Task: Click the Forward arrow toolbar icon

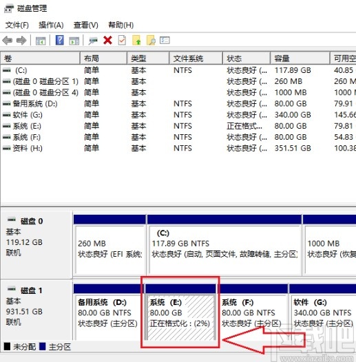Action: pyautogui.click(x=21, y=41)
